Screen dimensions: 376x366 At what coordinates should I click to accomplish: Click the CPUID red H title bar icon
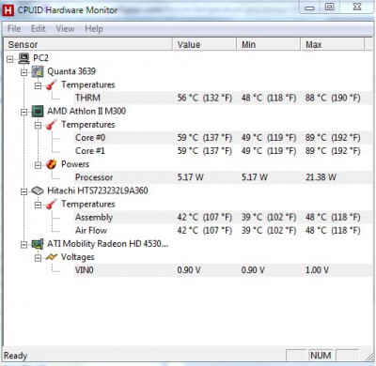8,10
